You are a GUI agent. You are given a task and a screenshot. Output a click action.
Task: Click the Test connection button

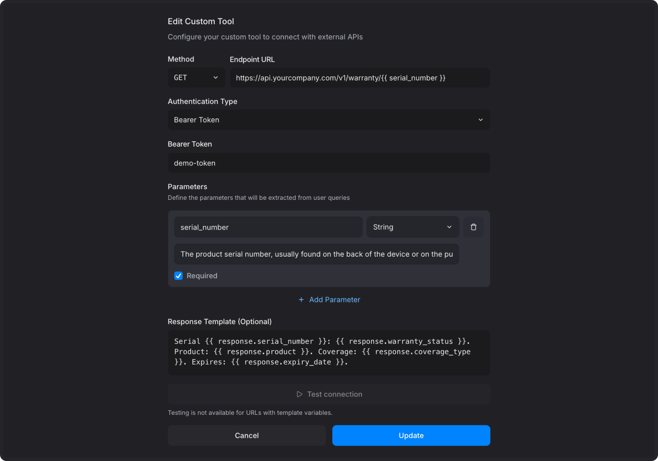[329, 394]
